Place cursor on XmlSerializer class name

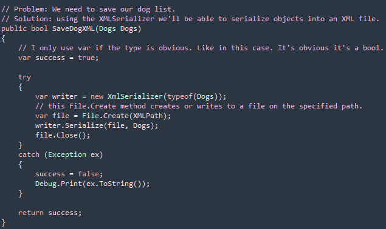tap(135, 96)
